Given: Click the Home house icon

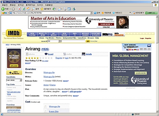Looking at the screenshot, I should coord(28,9).
